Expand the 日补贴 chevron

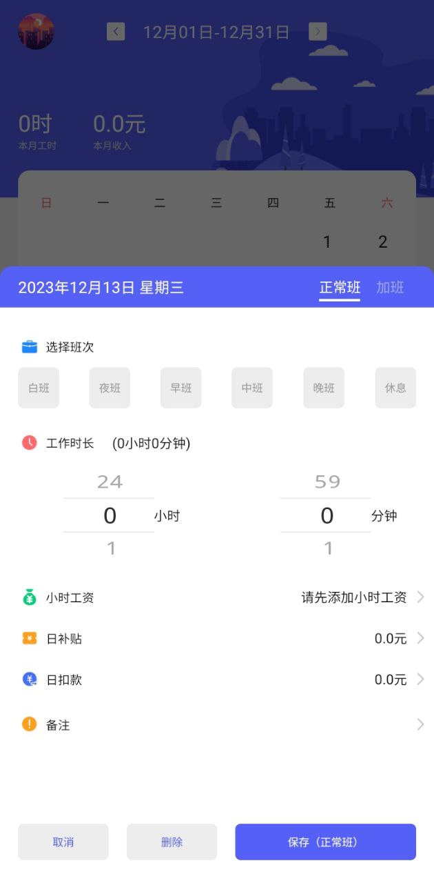(x=420, y=638)
